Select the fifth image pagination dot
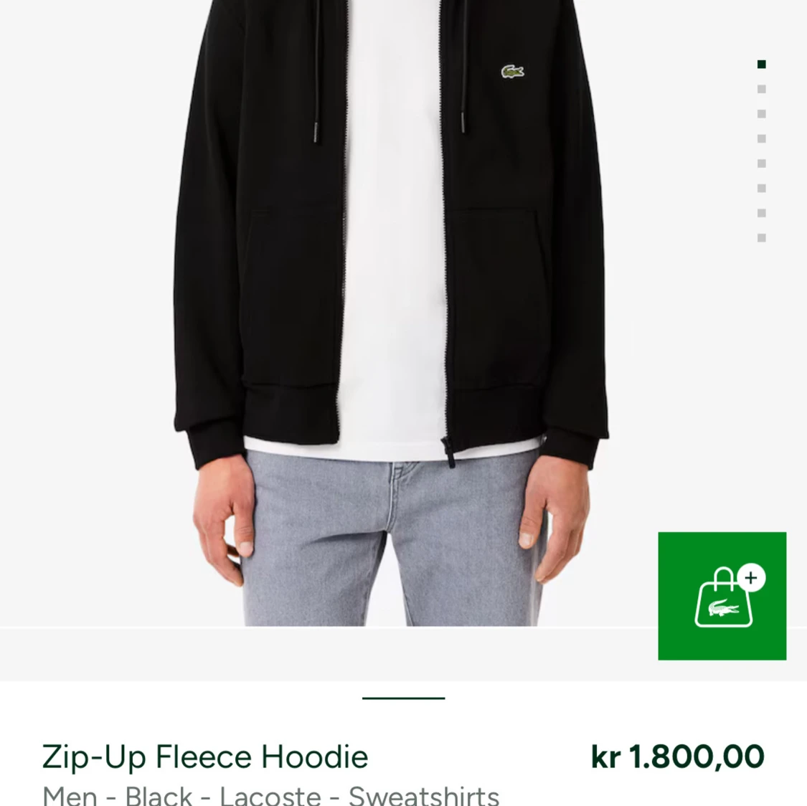The height and width of the screenshot is (806, 807). coord(761,163)
